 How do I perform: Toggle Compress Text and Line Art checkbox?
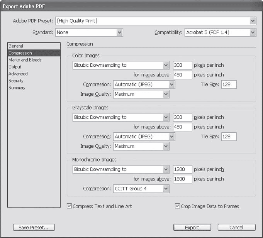pos(70,206)
